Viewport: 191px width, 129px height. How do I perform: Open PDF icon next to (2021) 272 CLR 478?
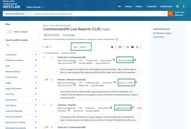[x=133, y=108]
